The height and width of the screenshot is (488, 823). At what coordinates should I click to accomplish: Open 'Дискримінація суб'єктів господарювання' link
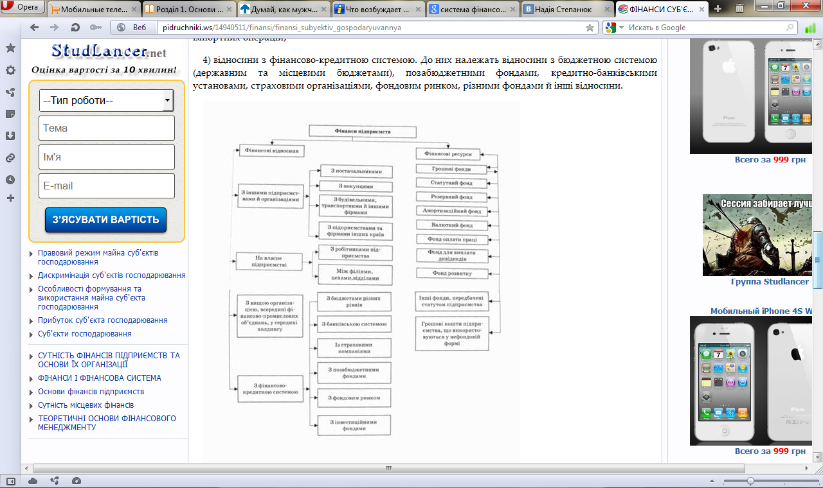coord(112,275)
